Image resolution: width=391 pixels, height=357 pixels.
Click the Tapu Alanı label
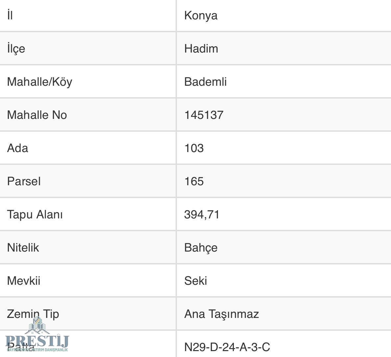click(x=35, y=214)
